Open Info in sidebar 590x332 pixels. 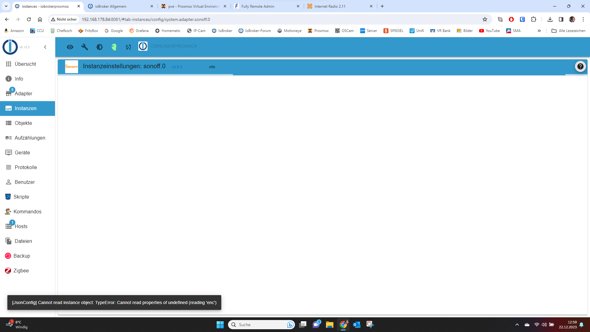click(28, 79)
